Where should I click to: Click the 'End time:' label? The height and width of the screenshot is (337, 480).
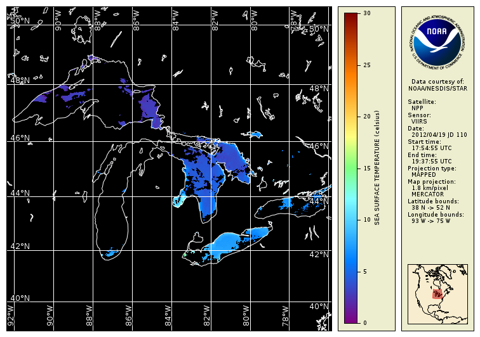point(422,155)
